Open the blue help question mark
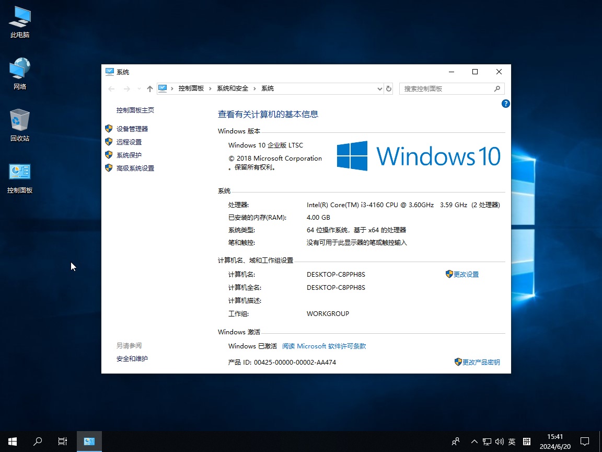The image size is (602, 452). pyautogui.click(x=506, y=104)
